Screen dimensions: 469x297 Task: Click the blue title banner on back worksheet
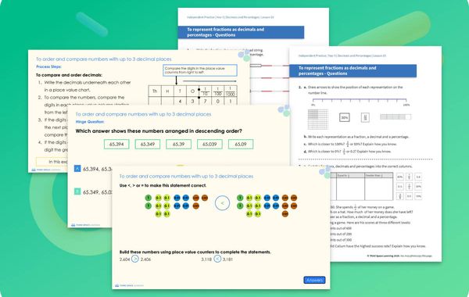pos(241,32)
